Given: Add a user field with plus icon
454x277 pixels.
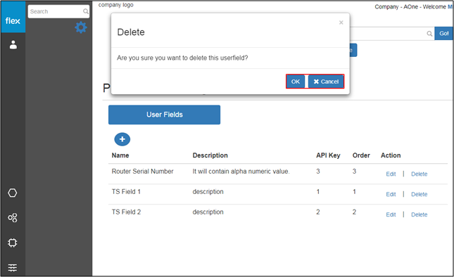Looking at the screenshot, I should [122, 139].
